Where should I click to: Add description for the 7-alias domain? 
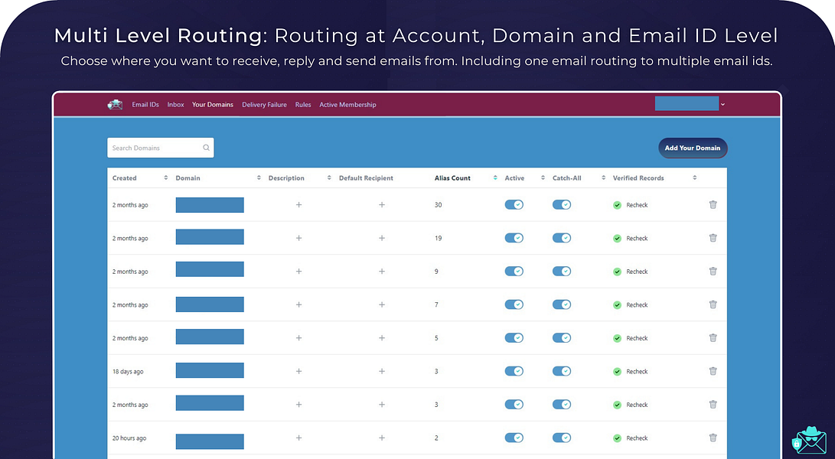click(298, 304)
